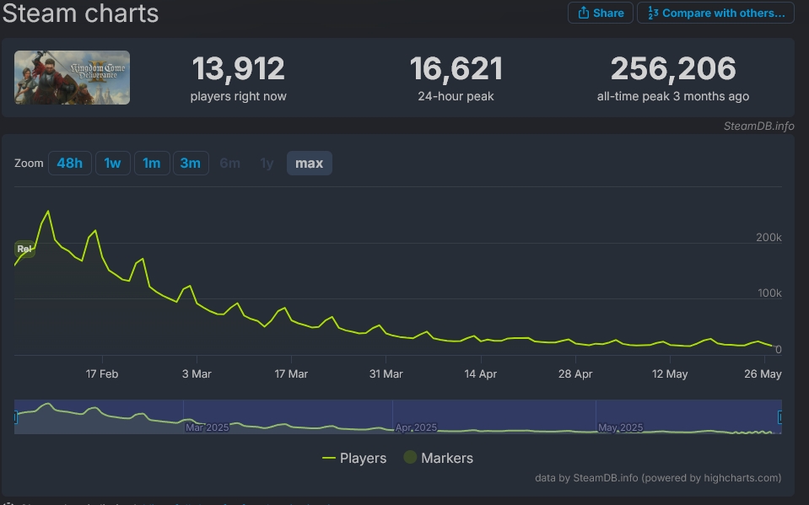Open Compare with others option

click(x=715, y=13)
